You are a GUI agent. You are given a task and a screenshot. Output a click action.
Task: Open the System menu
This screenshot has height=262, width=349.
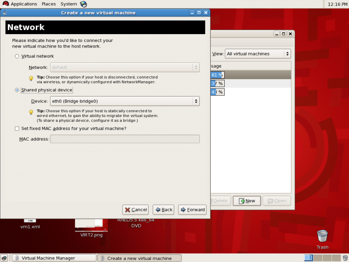[68, 4]
